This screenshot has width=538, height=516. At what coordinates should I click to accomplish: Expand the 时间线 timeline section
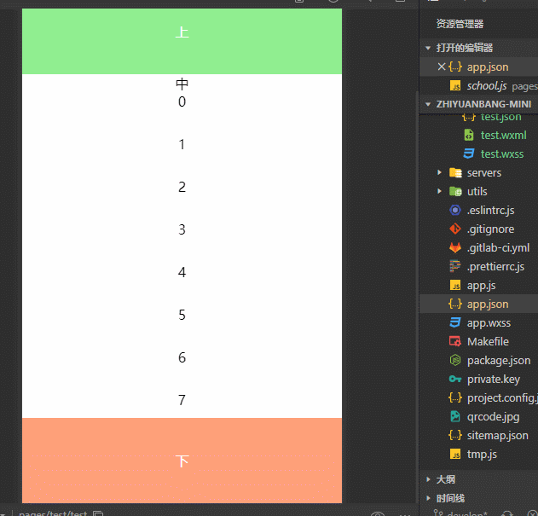[428, 498]
